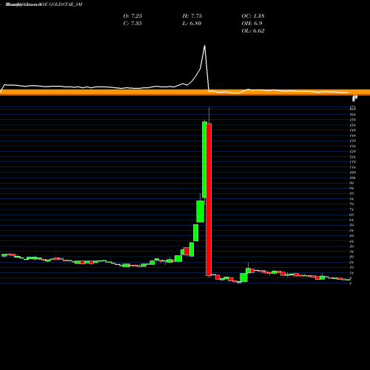The image size is (370, 370).
Task: Click the '44' price axis label
Action: [351, 241]
